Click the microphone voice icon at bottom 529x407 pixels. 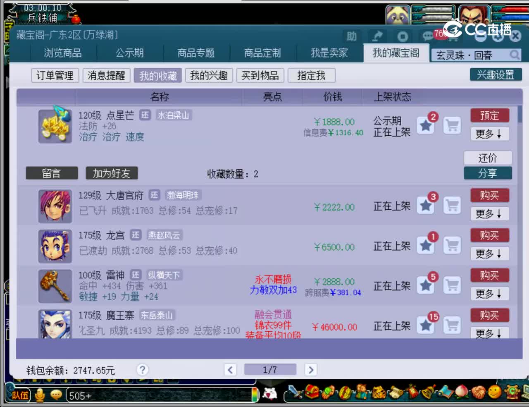point(40,395)
